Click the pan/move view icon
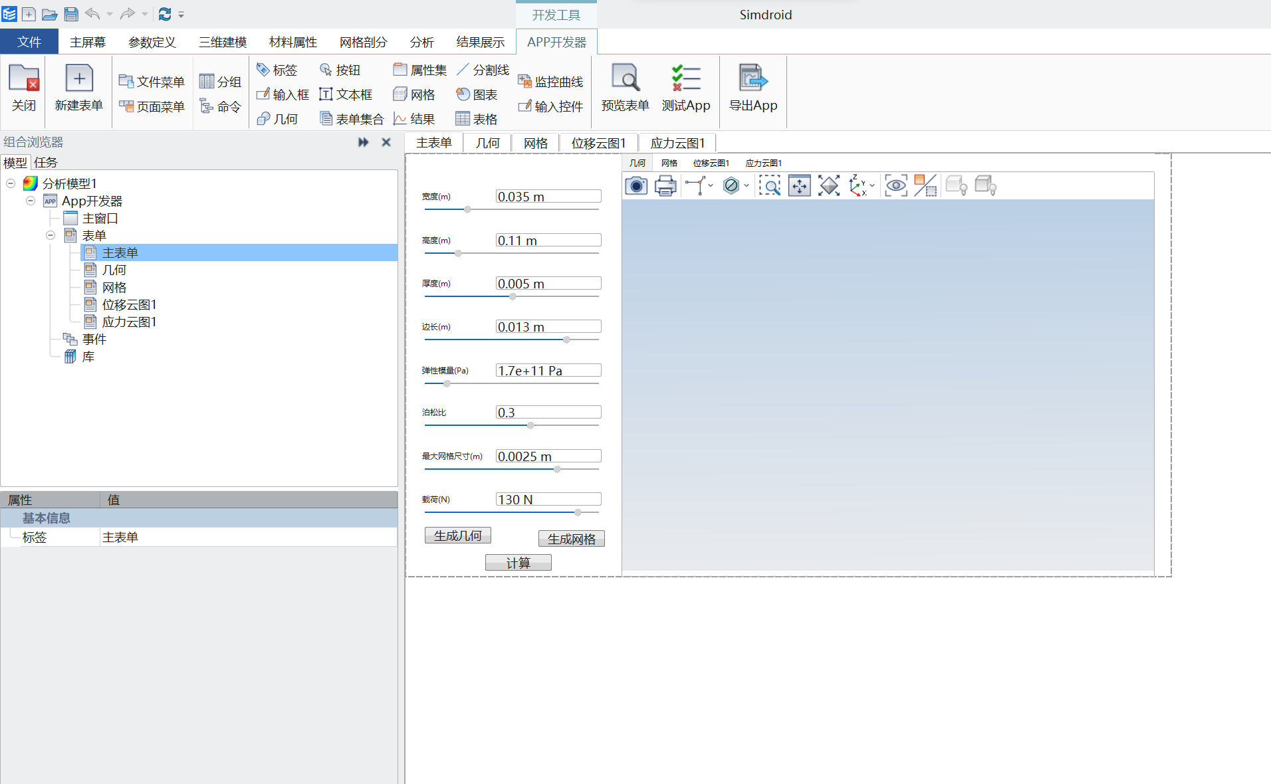The height and width of the screenshot is (784, 1271). [799, 186]
